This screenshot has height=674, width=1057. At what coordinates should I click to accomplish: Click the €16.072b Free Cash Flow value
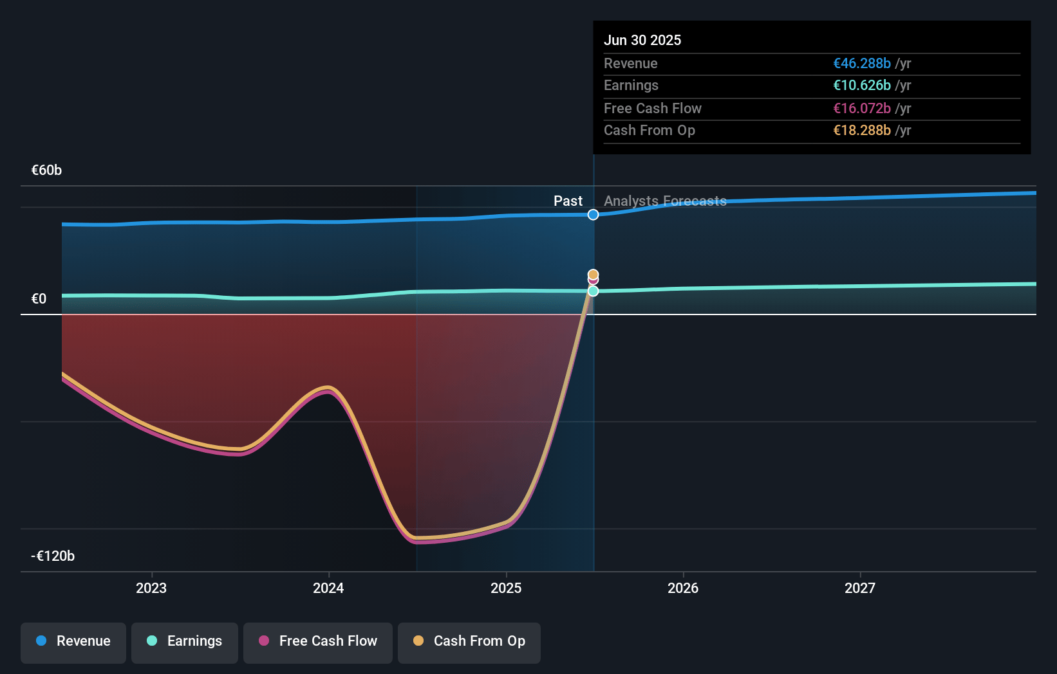click(x=862, y=108)
